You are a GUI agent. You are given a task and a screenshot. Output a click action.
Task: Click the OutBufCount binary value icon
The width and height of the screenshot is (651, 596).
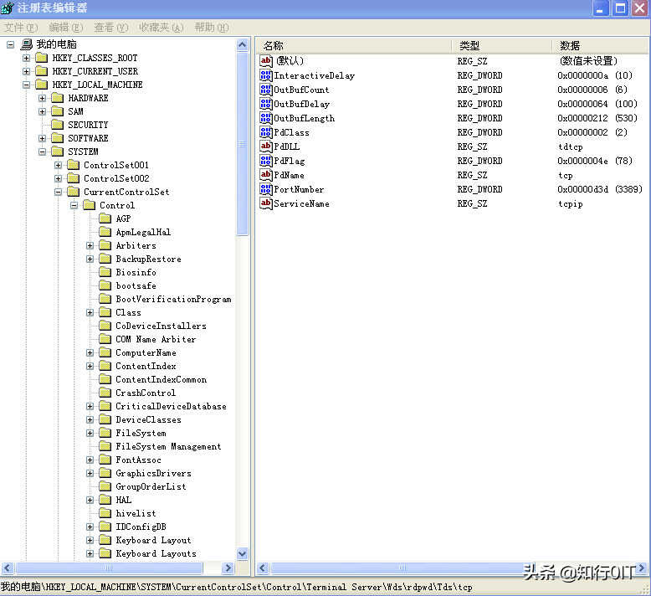click(x=266, y=90)
